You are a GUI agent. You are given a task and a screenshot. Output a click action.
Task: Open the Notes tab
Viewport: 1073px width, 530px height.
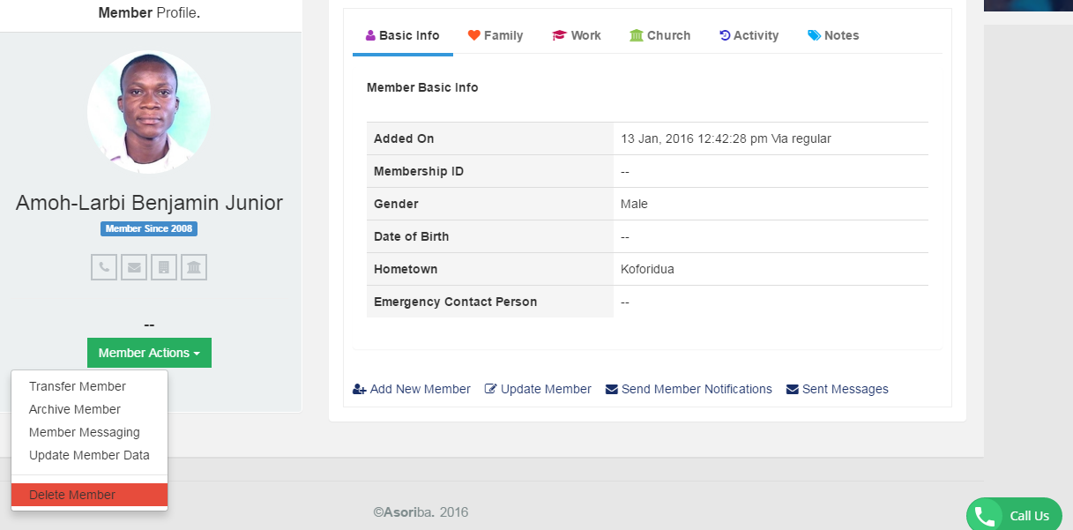coord(833,35)
